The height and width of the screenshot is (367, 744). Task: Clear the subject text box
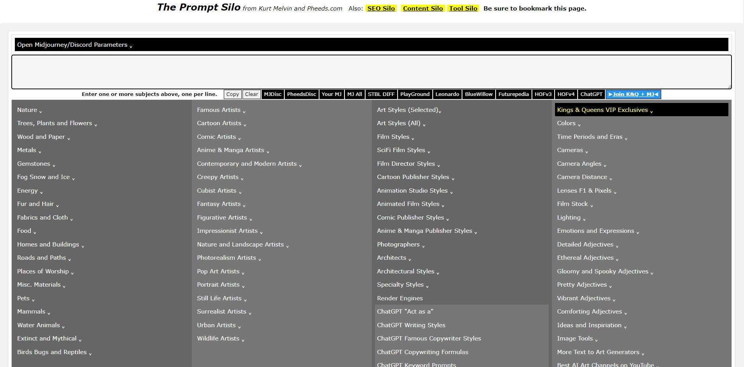coord(252,94)
